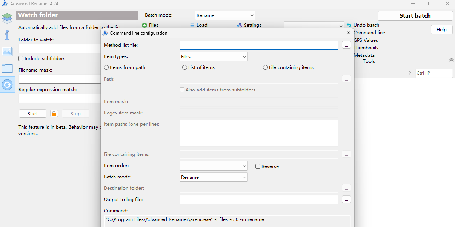
Task: Open GPS Values menu item
Action: pos(366,40)
